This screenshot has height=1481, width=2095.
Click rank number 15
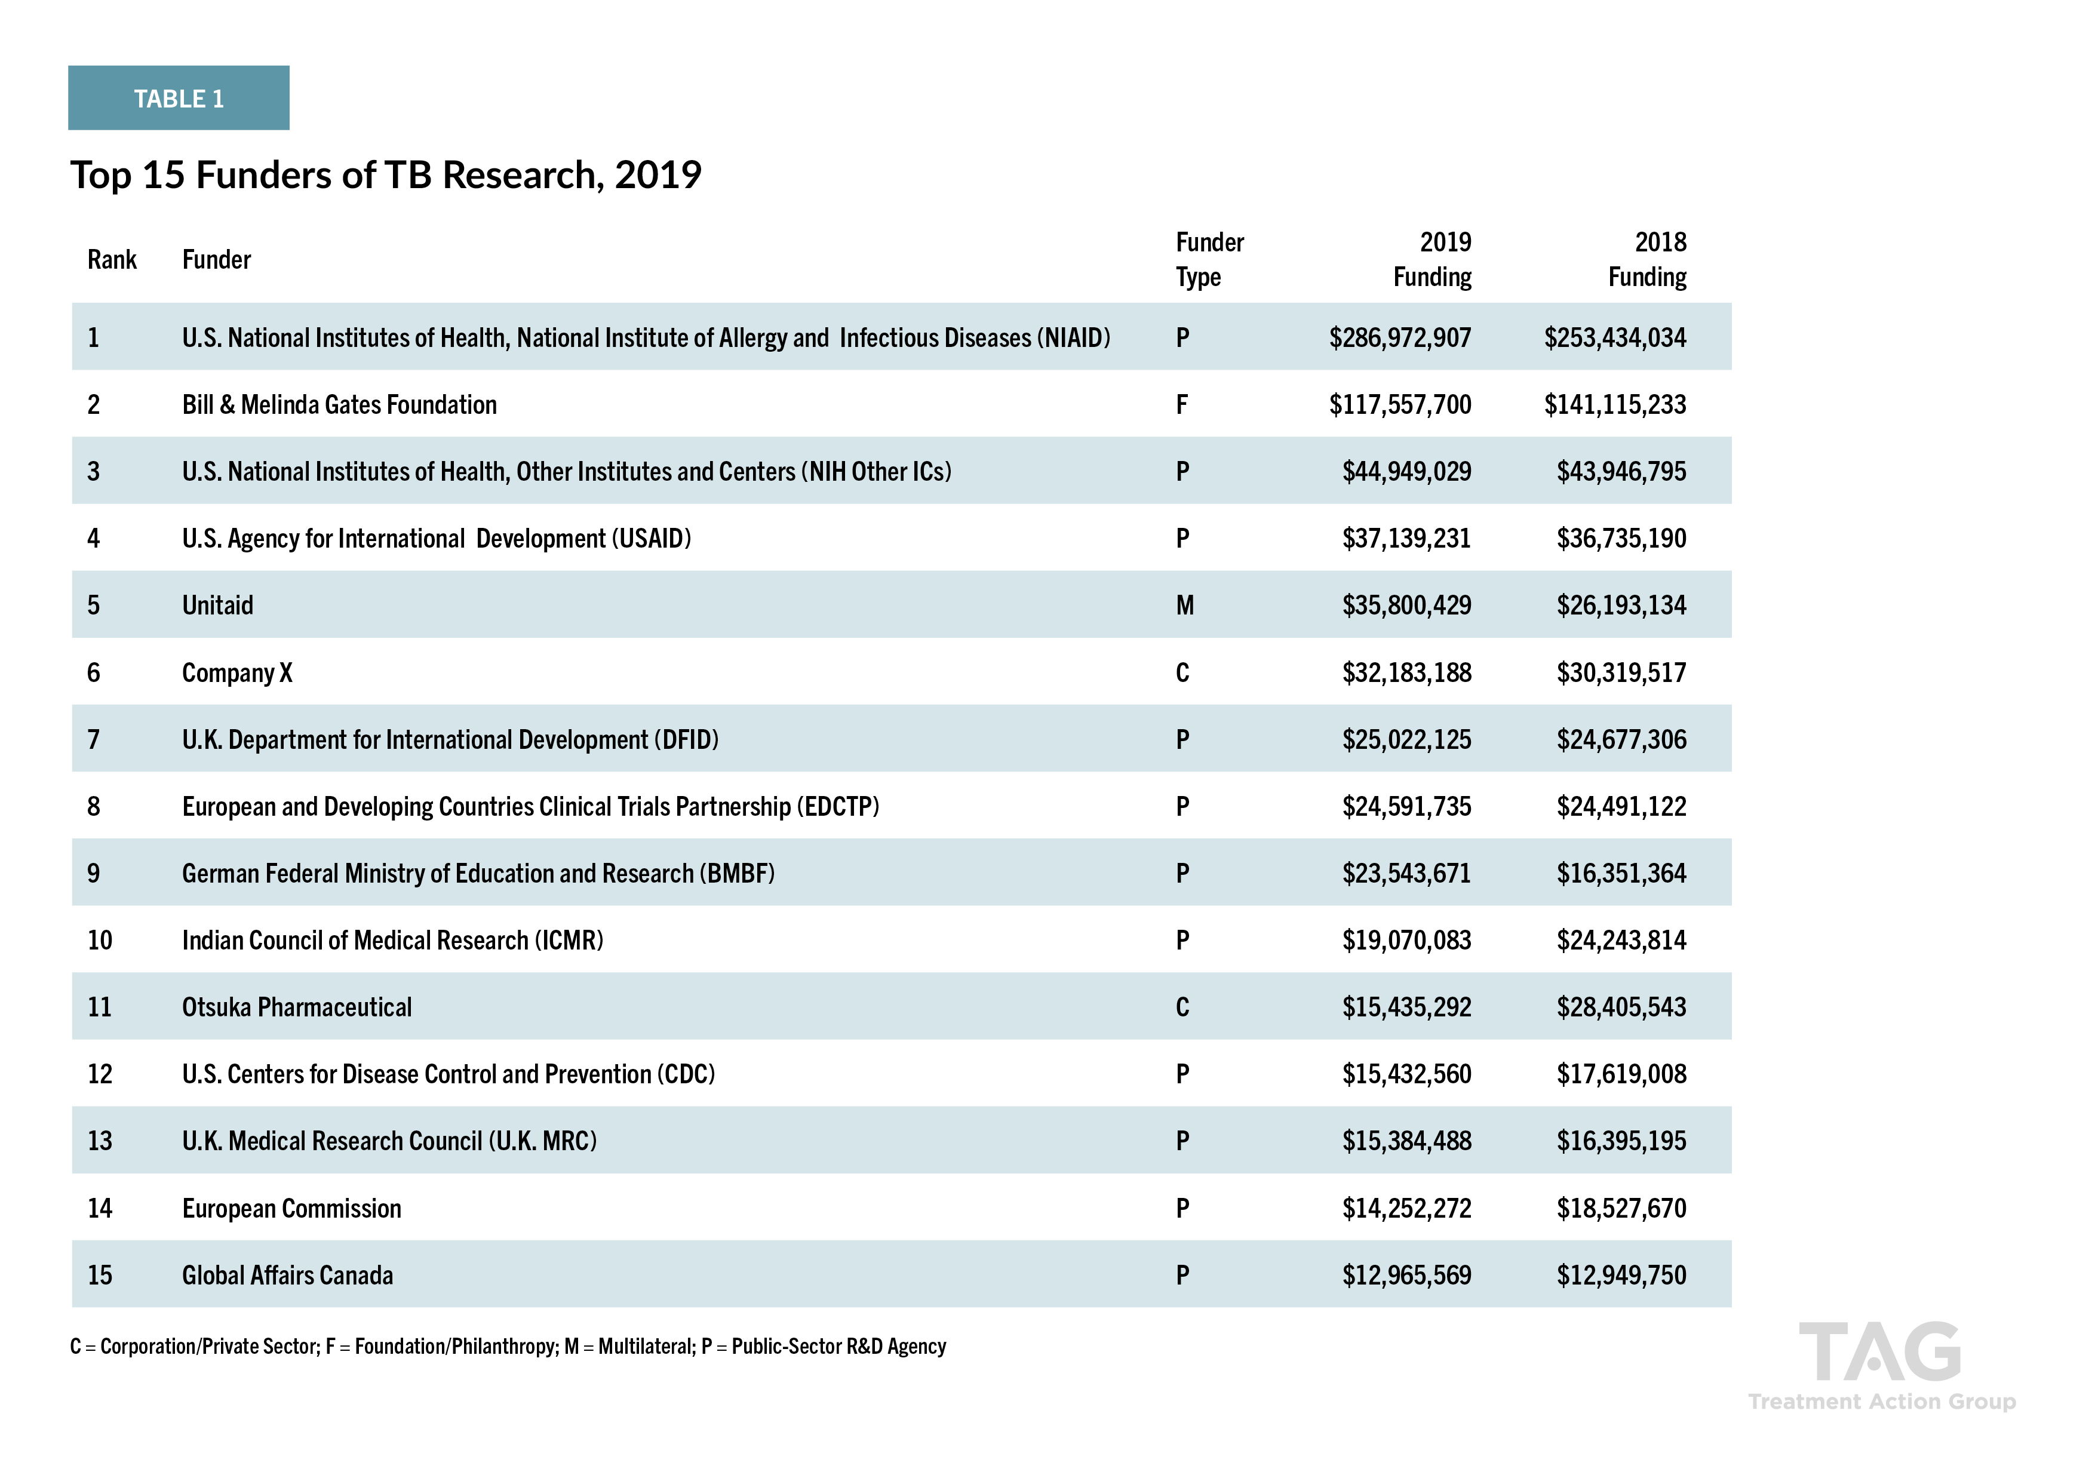coord(100,1276)
